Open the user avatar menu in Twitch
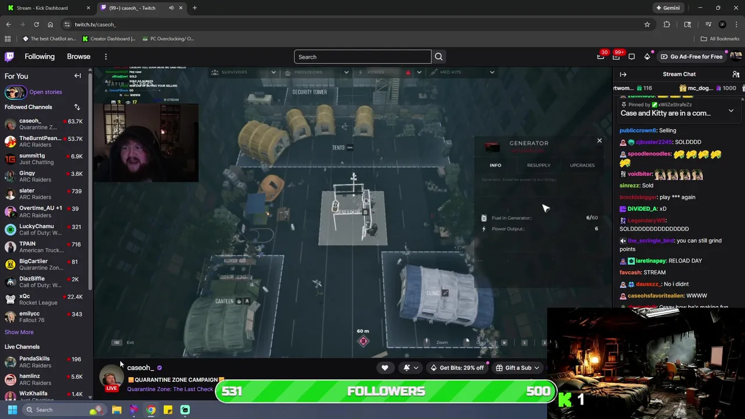This screenshot has width=745, height=419. tap(736, 56)
